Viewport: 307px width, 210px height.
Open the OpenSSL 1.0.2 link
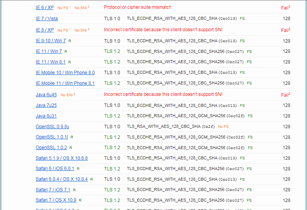point(51,148)
